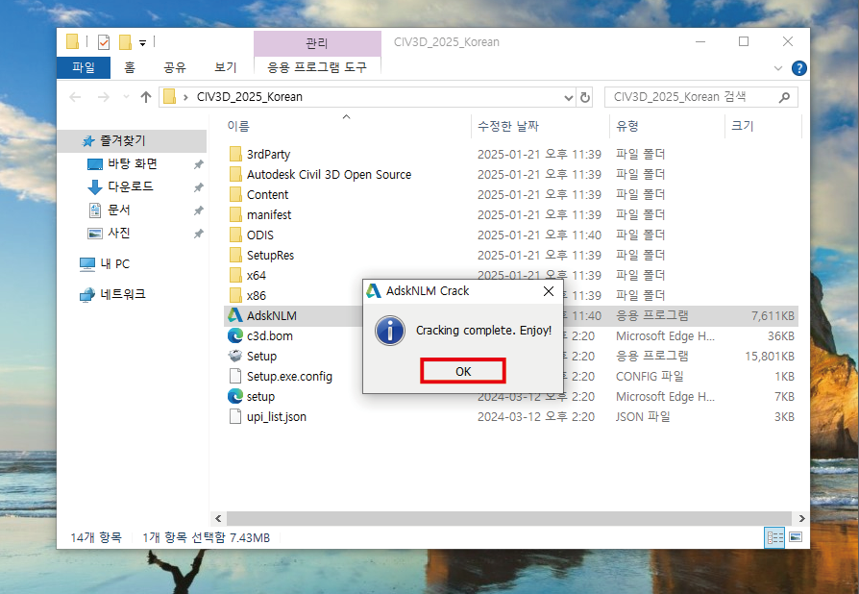Select the SetupRes folder icon
Viewport: 859px width, 594px height.
(x=235, y=256)
